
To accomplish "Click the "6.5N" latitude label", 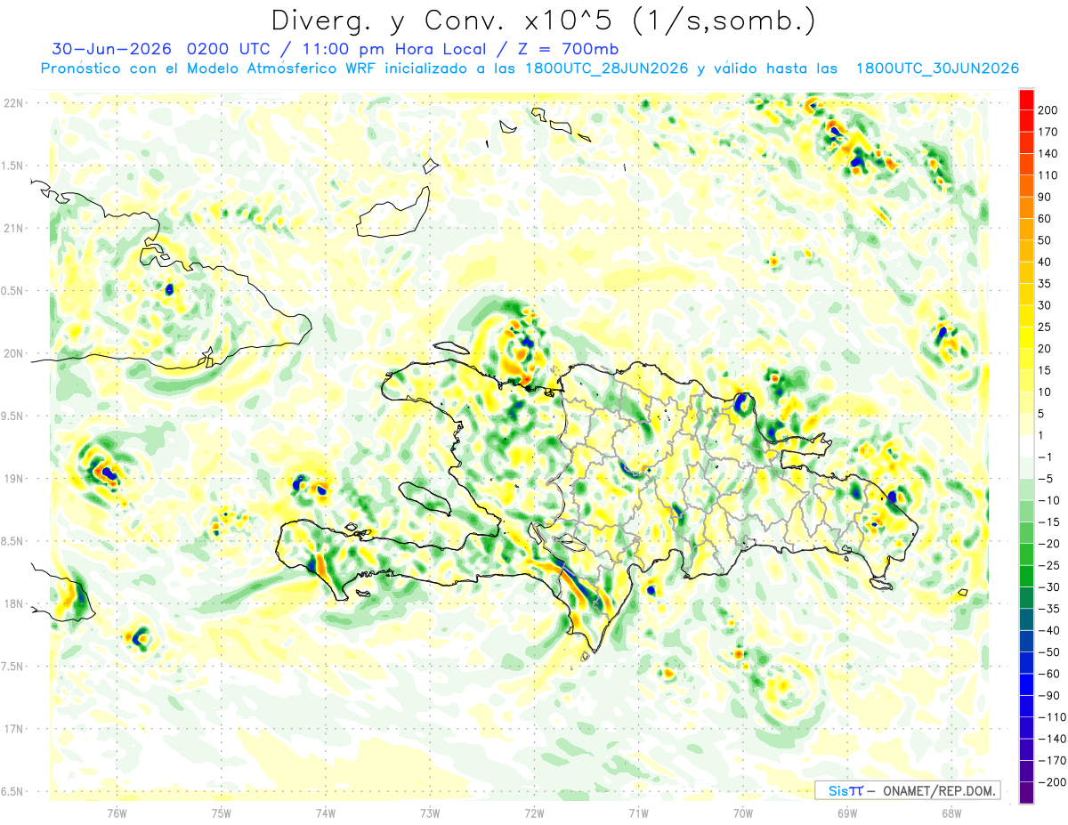I will tap(13, 791).
